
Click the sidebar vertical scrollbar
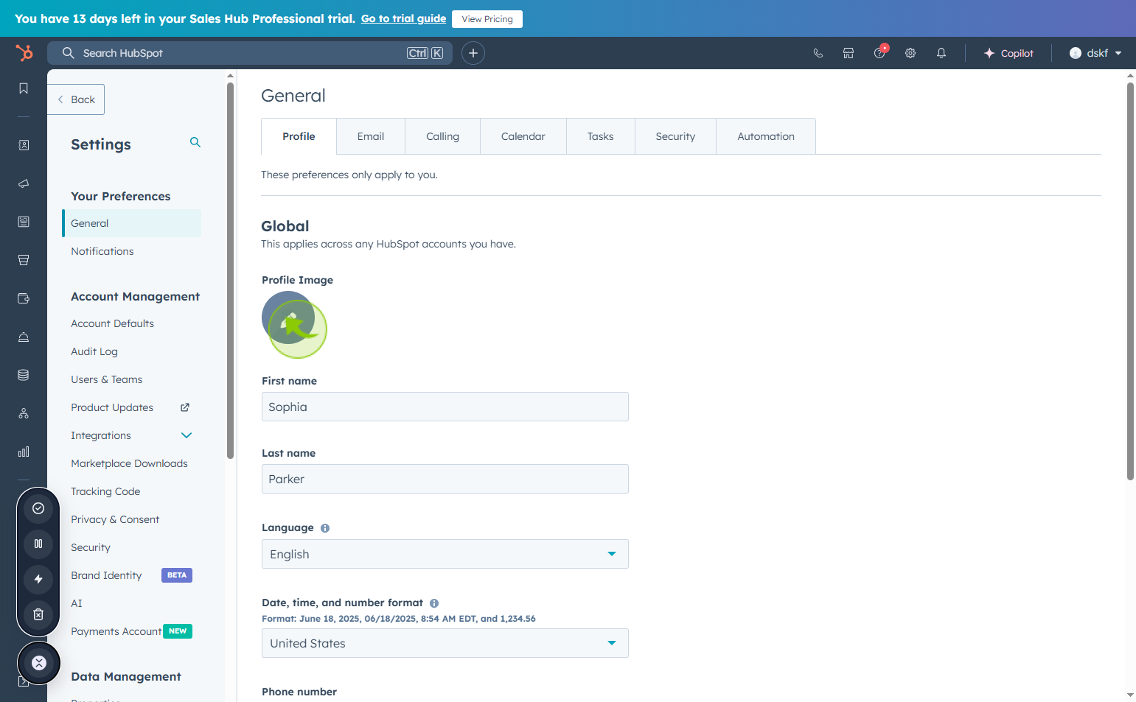click(x=230, y=270)
